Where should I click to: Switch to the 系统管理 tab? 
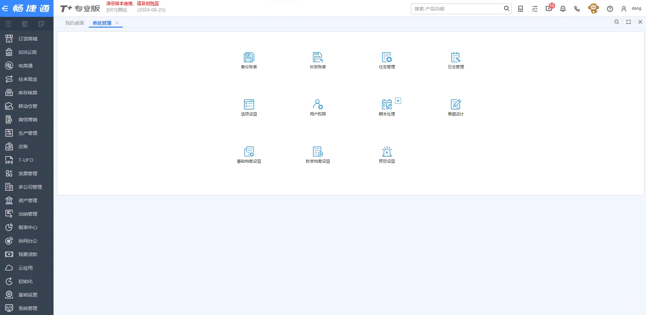(102, 23)
